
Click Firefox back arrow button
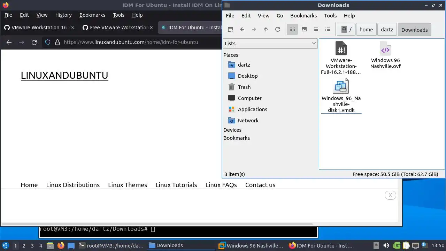pos(9,42)
